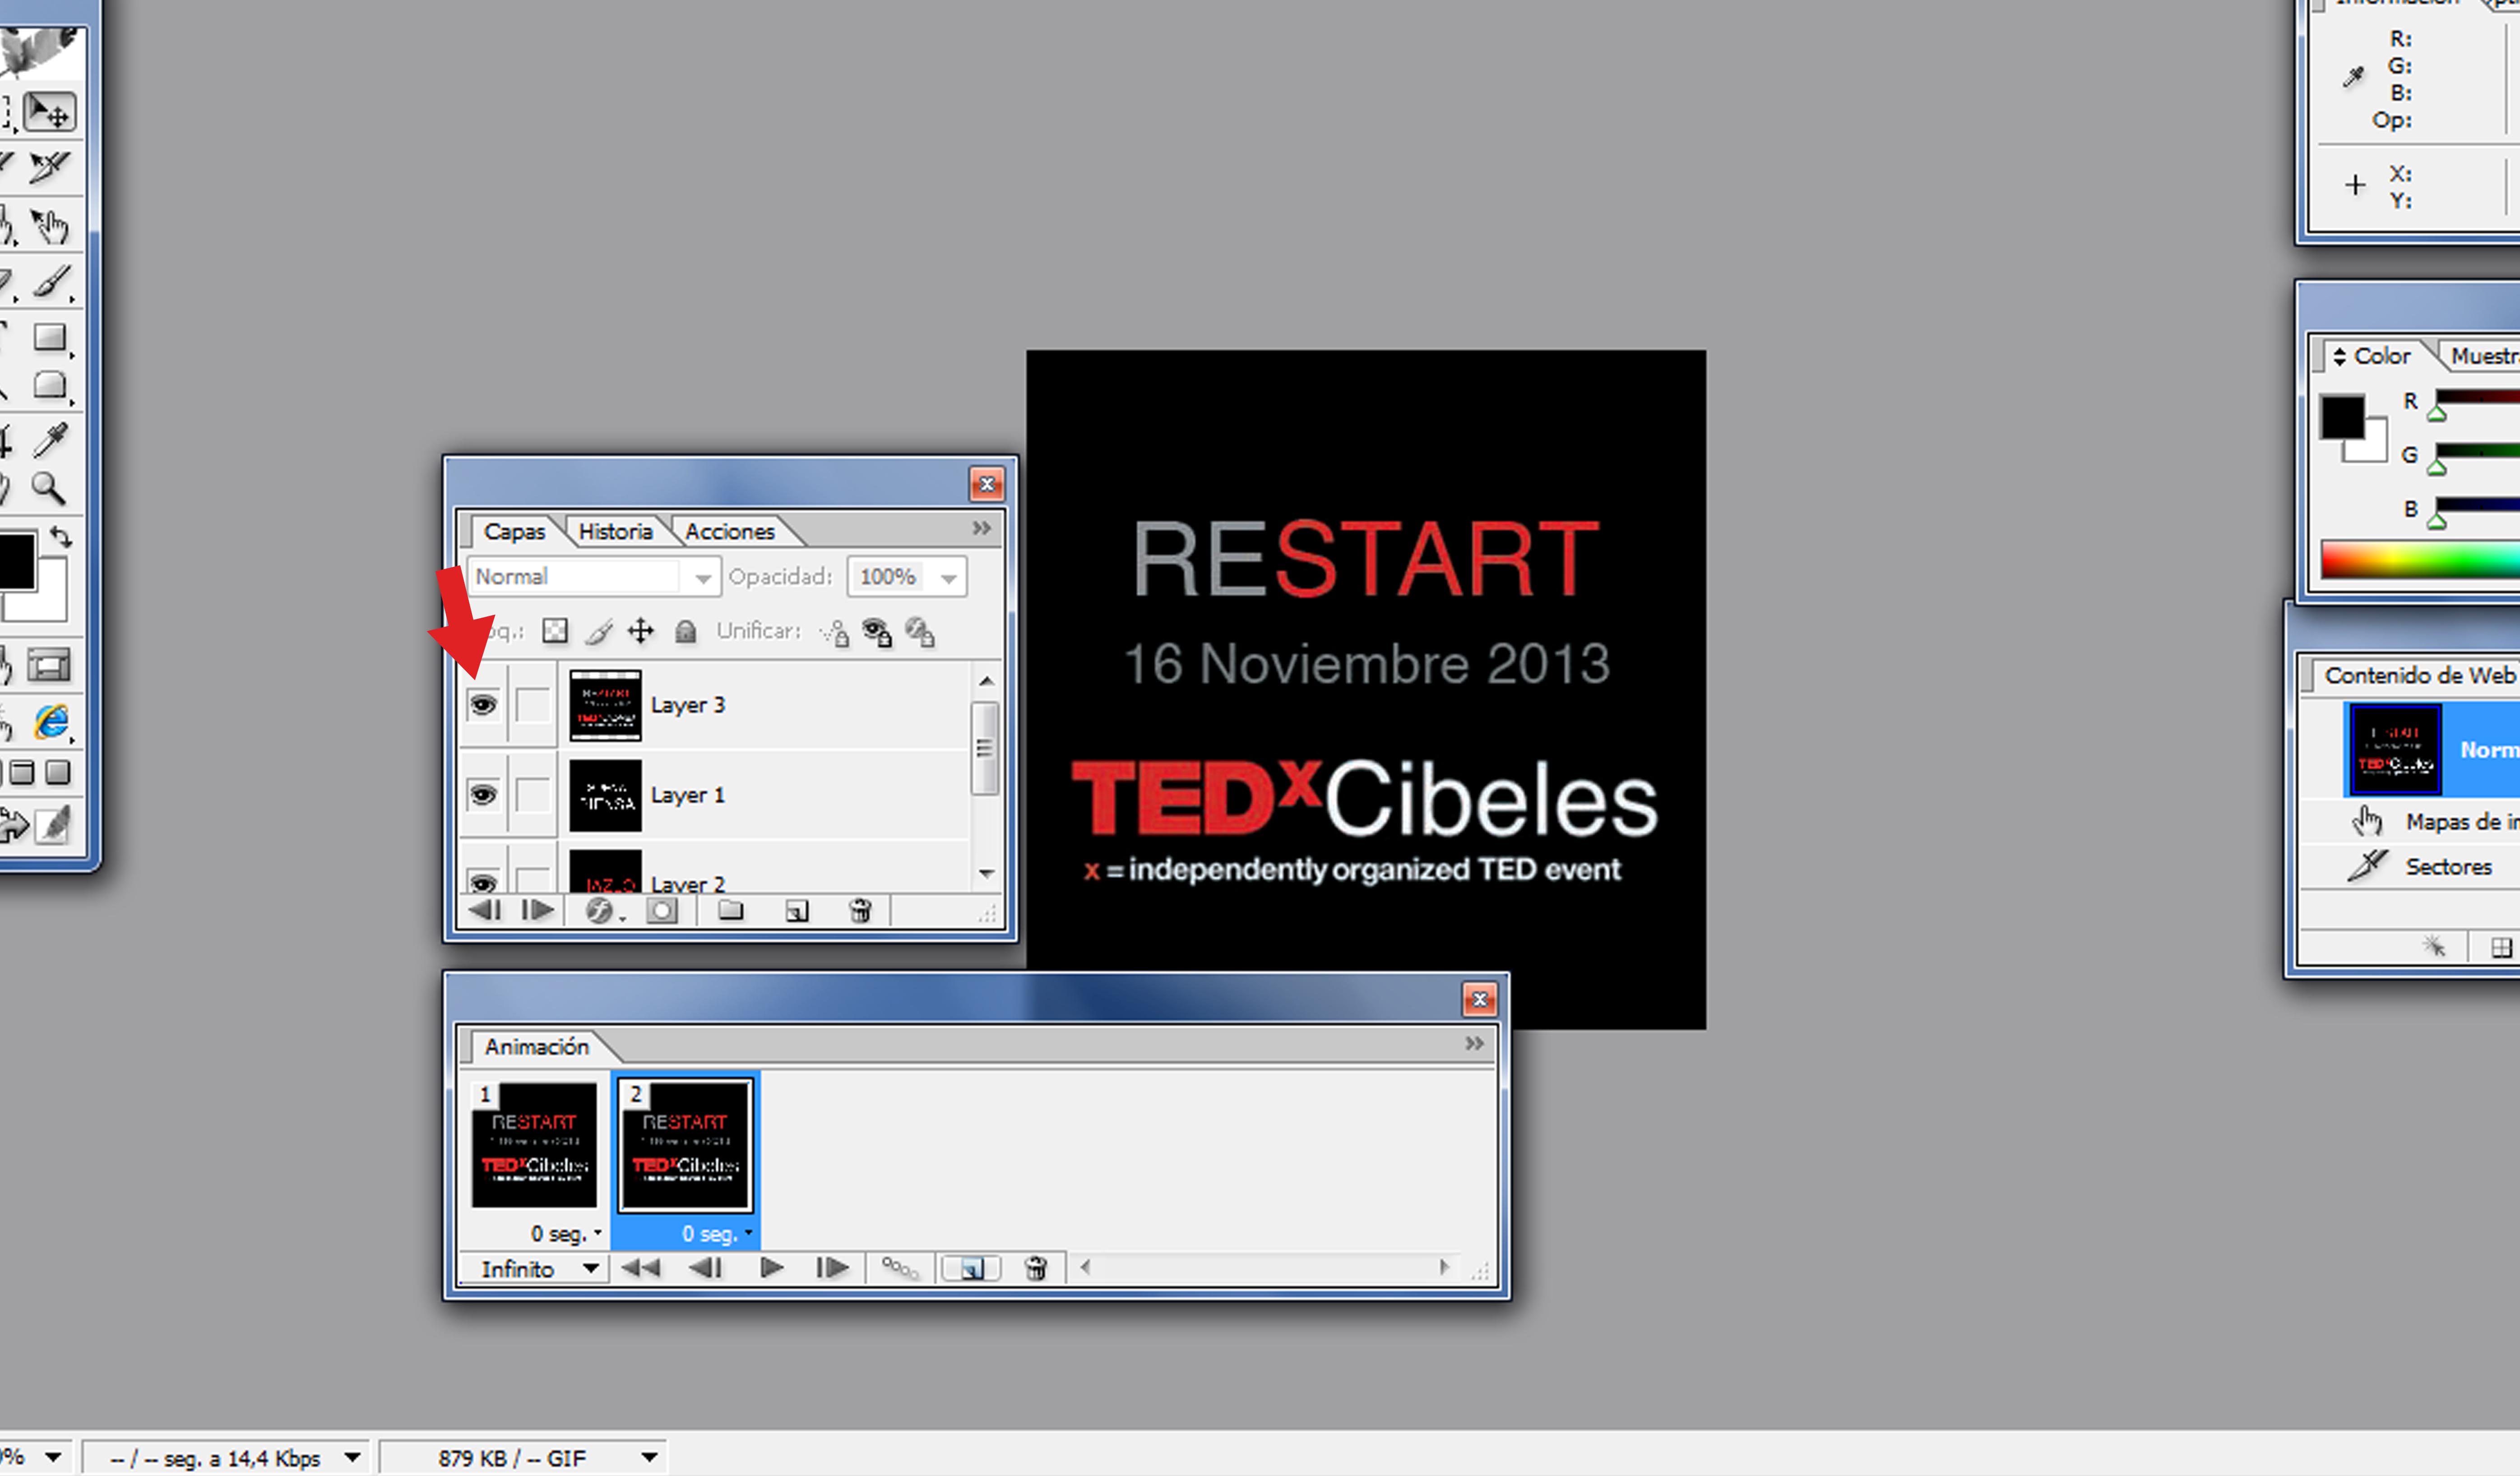Image resolution: width=2520 pixels, height=1476 pixels.
Task: Toggle link box next to Layer 3
Action: (532, 705)
